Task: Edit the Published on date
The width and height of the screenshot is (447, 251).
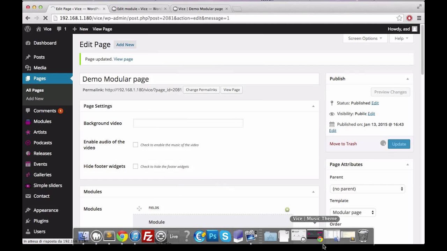Action: click(333, 131)
